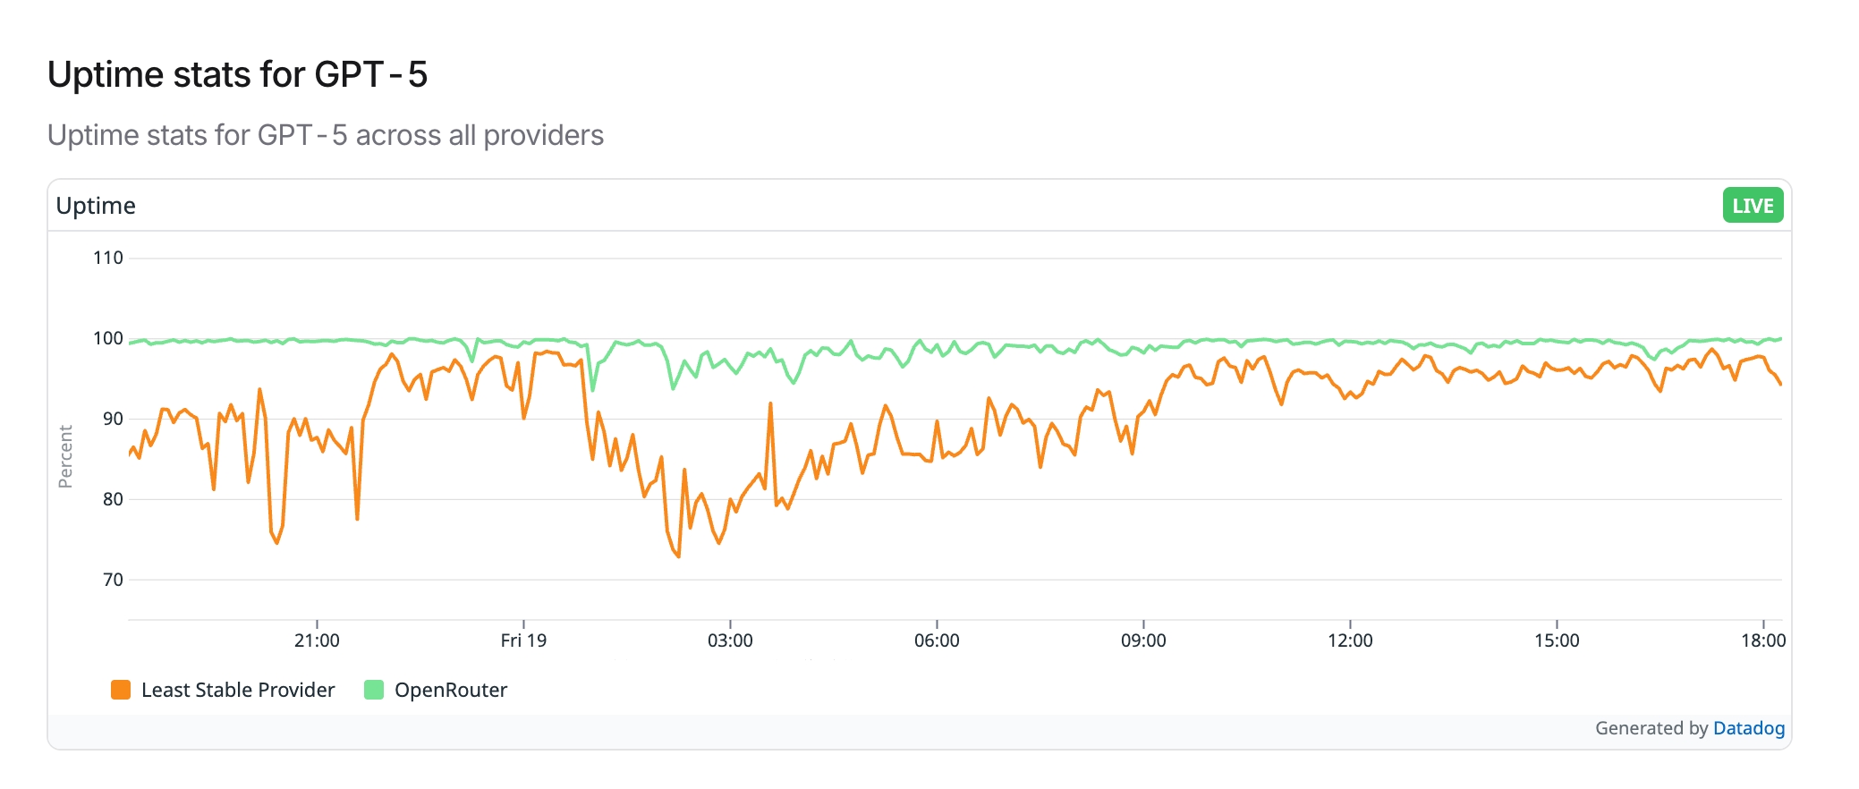Click the "Uptime stats for GPT-5" heading
The image size is (1859, 789).
pos(237,74)
